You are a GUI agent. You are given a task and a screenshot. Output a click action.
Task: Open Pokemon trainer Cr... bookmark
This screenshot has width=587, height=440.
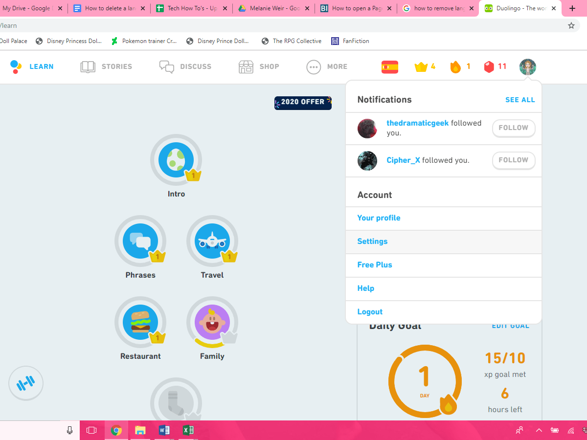[144, 41]
